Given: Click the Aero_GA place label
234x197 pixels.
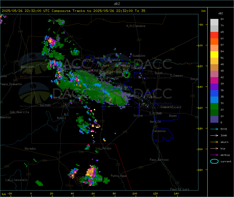Looking at the screenshot, I should tap(155, 122).
